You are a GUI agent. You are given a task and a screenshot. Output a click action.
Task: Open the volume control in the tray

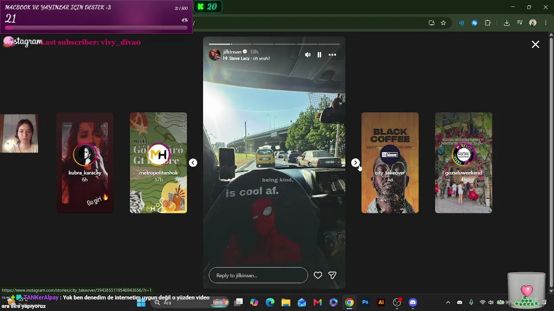[x=491, y=302]
